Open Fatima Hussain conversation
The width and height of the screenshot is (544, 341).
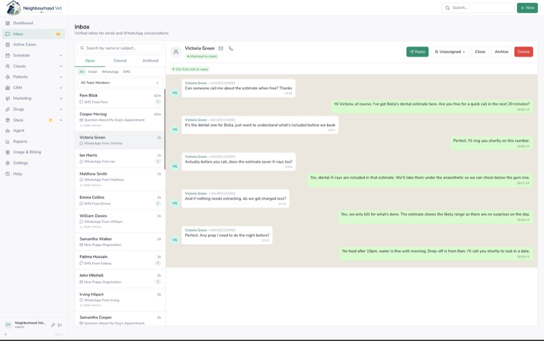point(120,260)
